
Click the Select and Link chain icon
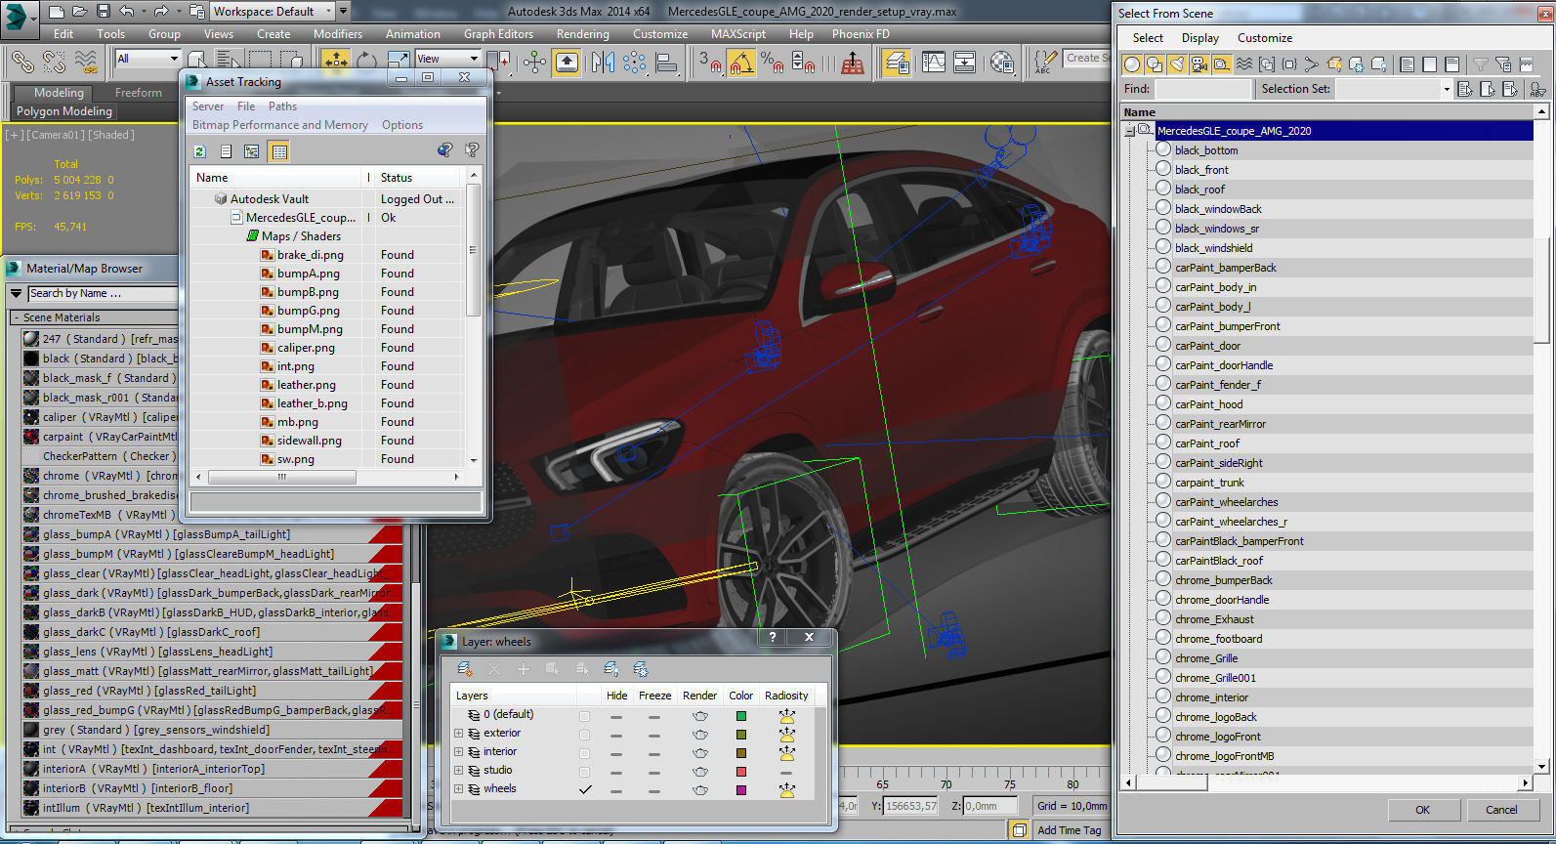[x=21, y=62]
